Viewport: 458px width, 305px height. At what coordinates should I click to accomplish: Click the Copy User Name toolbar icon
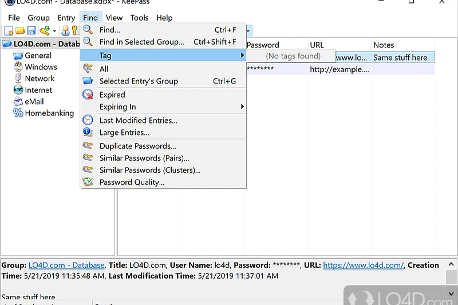pos(65,30)
